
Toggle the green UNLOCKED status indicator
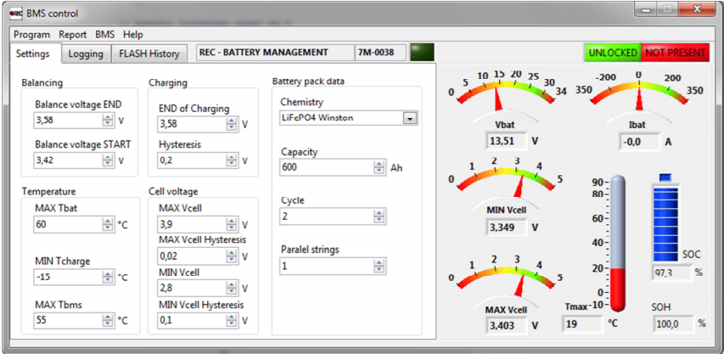tap(613, 53)
